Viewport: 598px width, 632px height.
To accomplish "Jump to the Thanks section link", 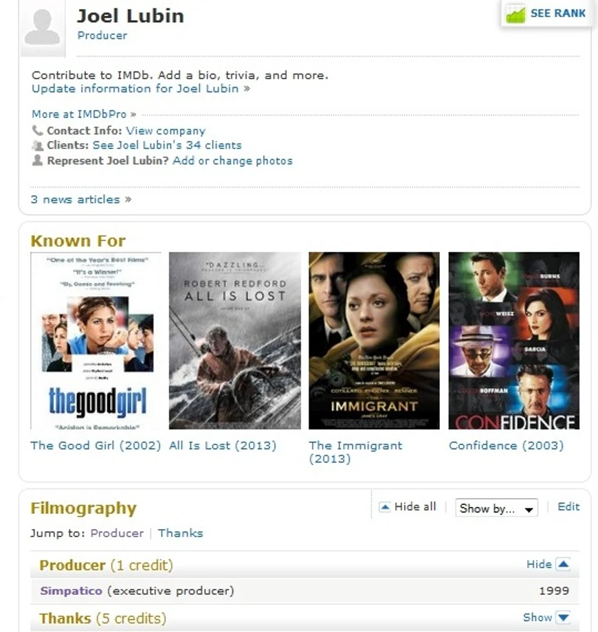I will click(x=180, y=533).
